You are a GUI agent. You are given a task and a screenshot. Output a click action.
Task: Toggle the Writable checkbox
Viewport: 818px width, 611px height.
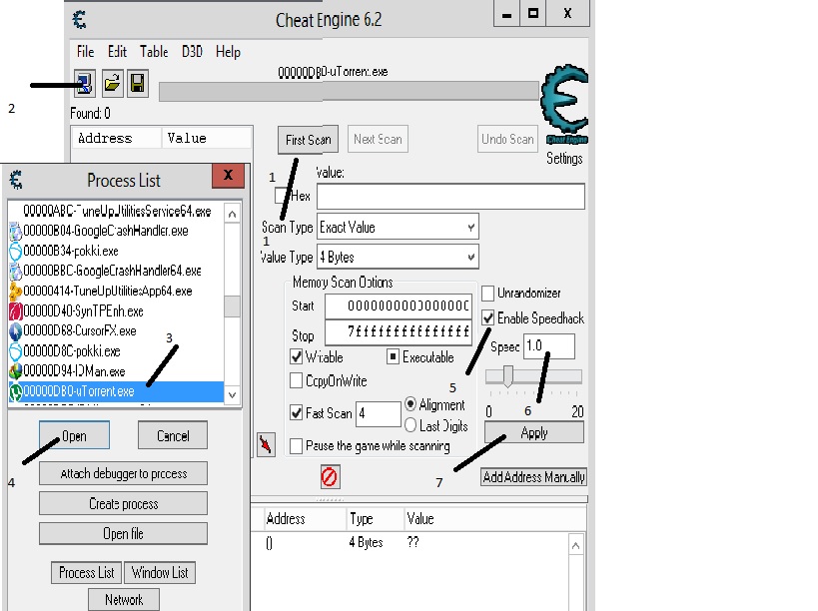pos(297,356)
